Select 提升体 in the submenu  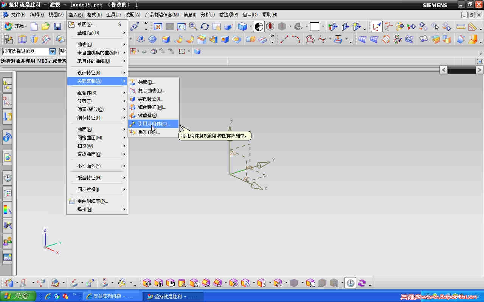(x=154, y=132)
